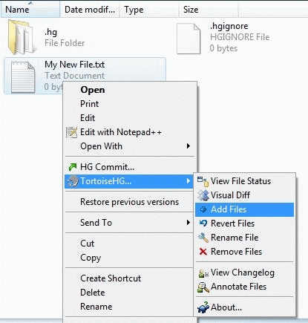The image size is (308, 323).
Task: Click the Visual Diff icon
Action: [203, 195]
